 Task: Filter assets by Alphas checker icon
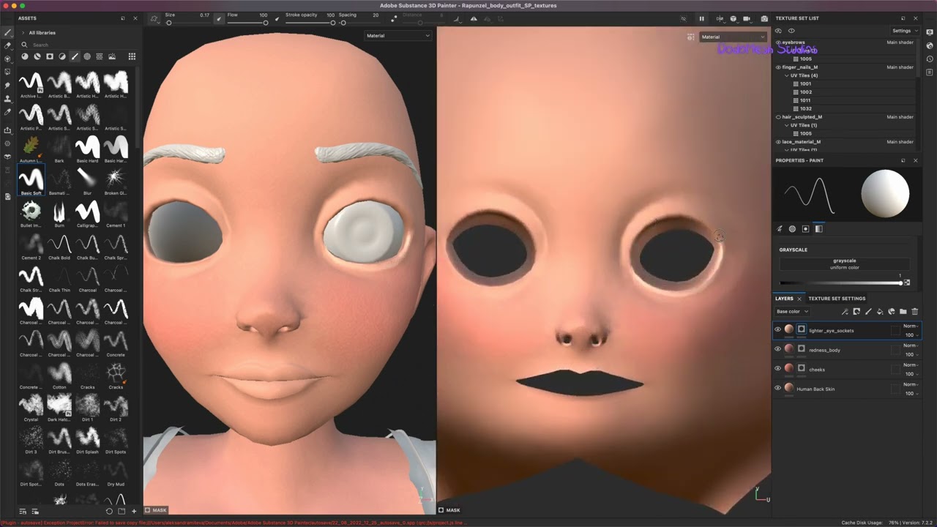coord(87,56)
